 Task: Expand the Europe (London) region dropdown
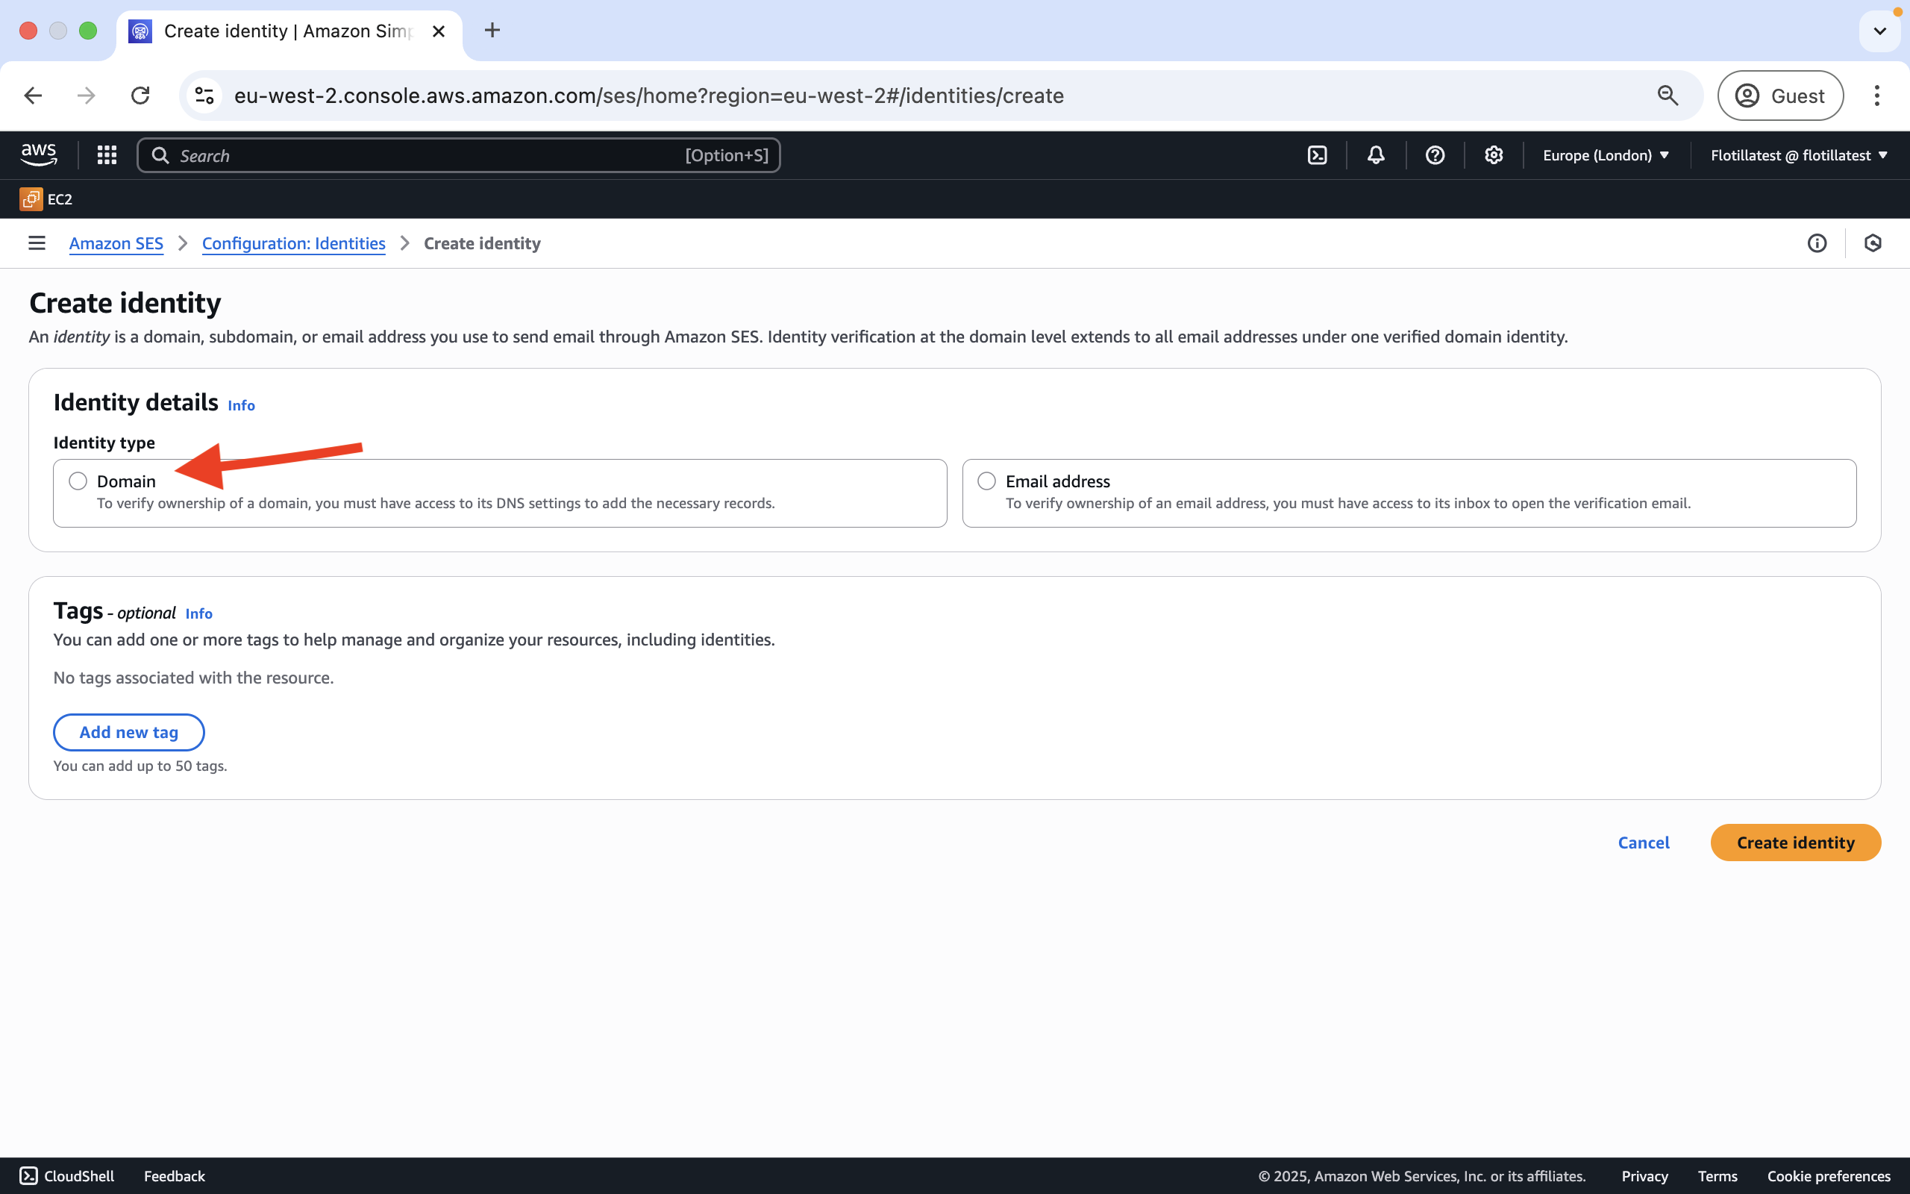pyautogui.click(x=1606, y=155)
